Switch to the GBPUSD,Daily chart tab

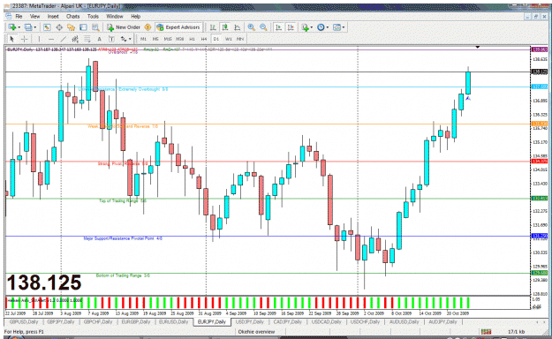23,321
